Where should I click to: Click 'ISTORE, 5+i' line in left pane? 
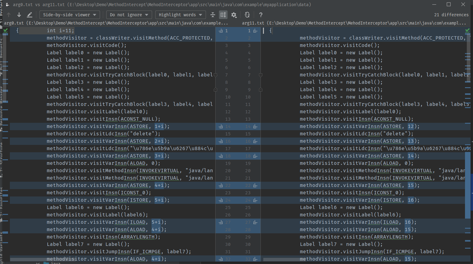[x=108, y=200]
